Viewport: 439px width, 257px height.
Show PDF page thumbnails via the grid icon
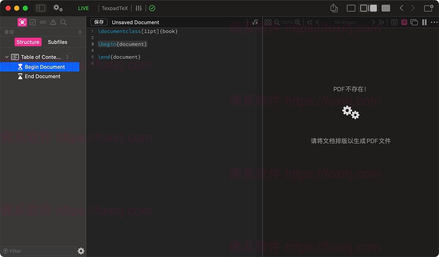point(268,22)
